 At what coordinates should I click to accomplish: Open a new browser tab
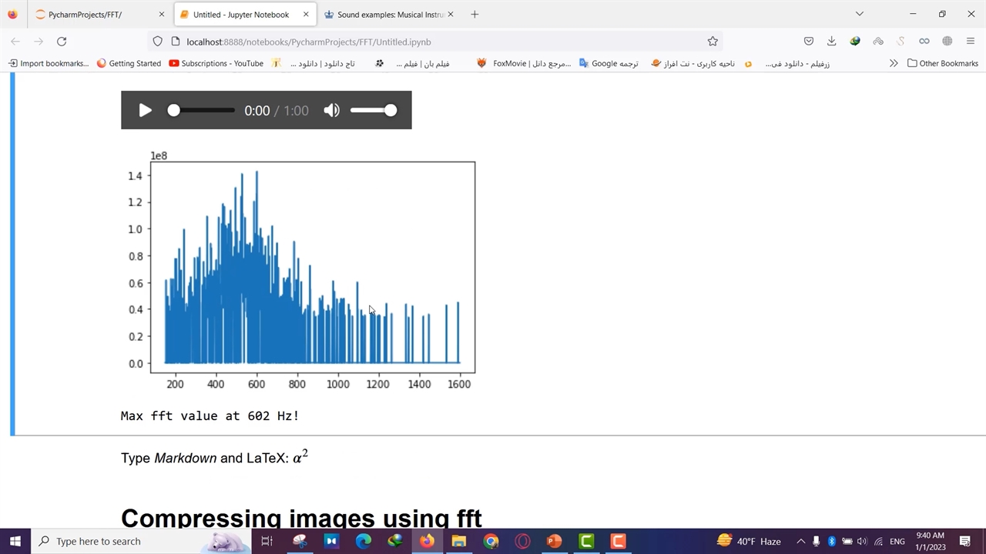pos(475,15)
